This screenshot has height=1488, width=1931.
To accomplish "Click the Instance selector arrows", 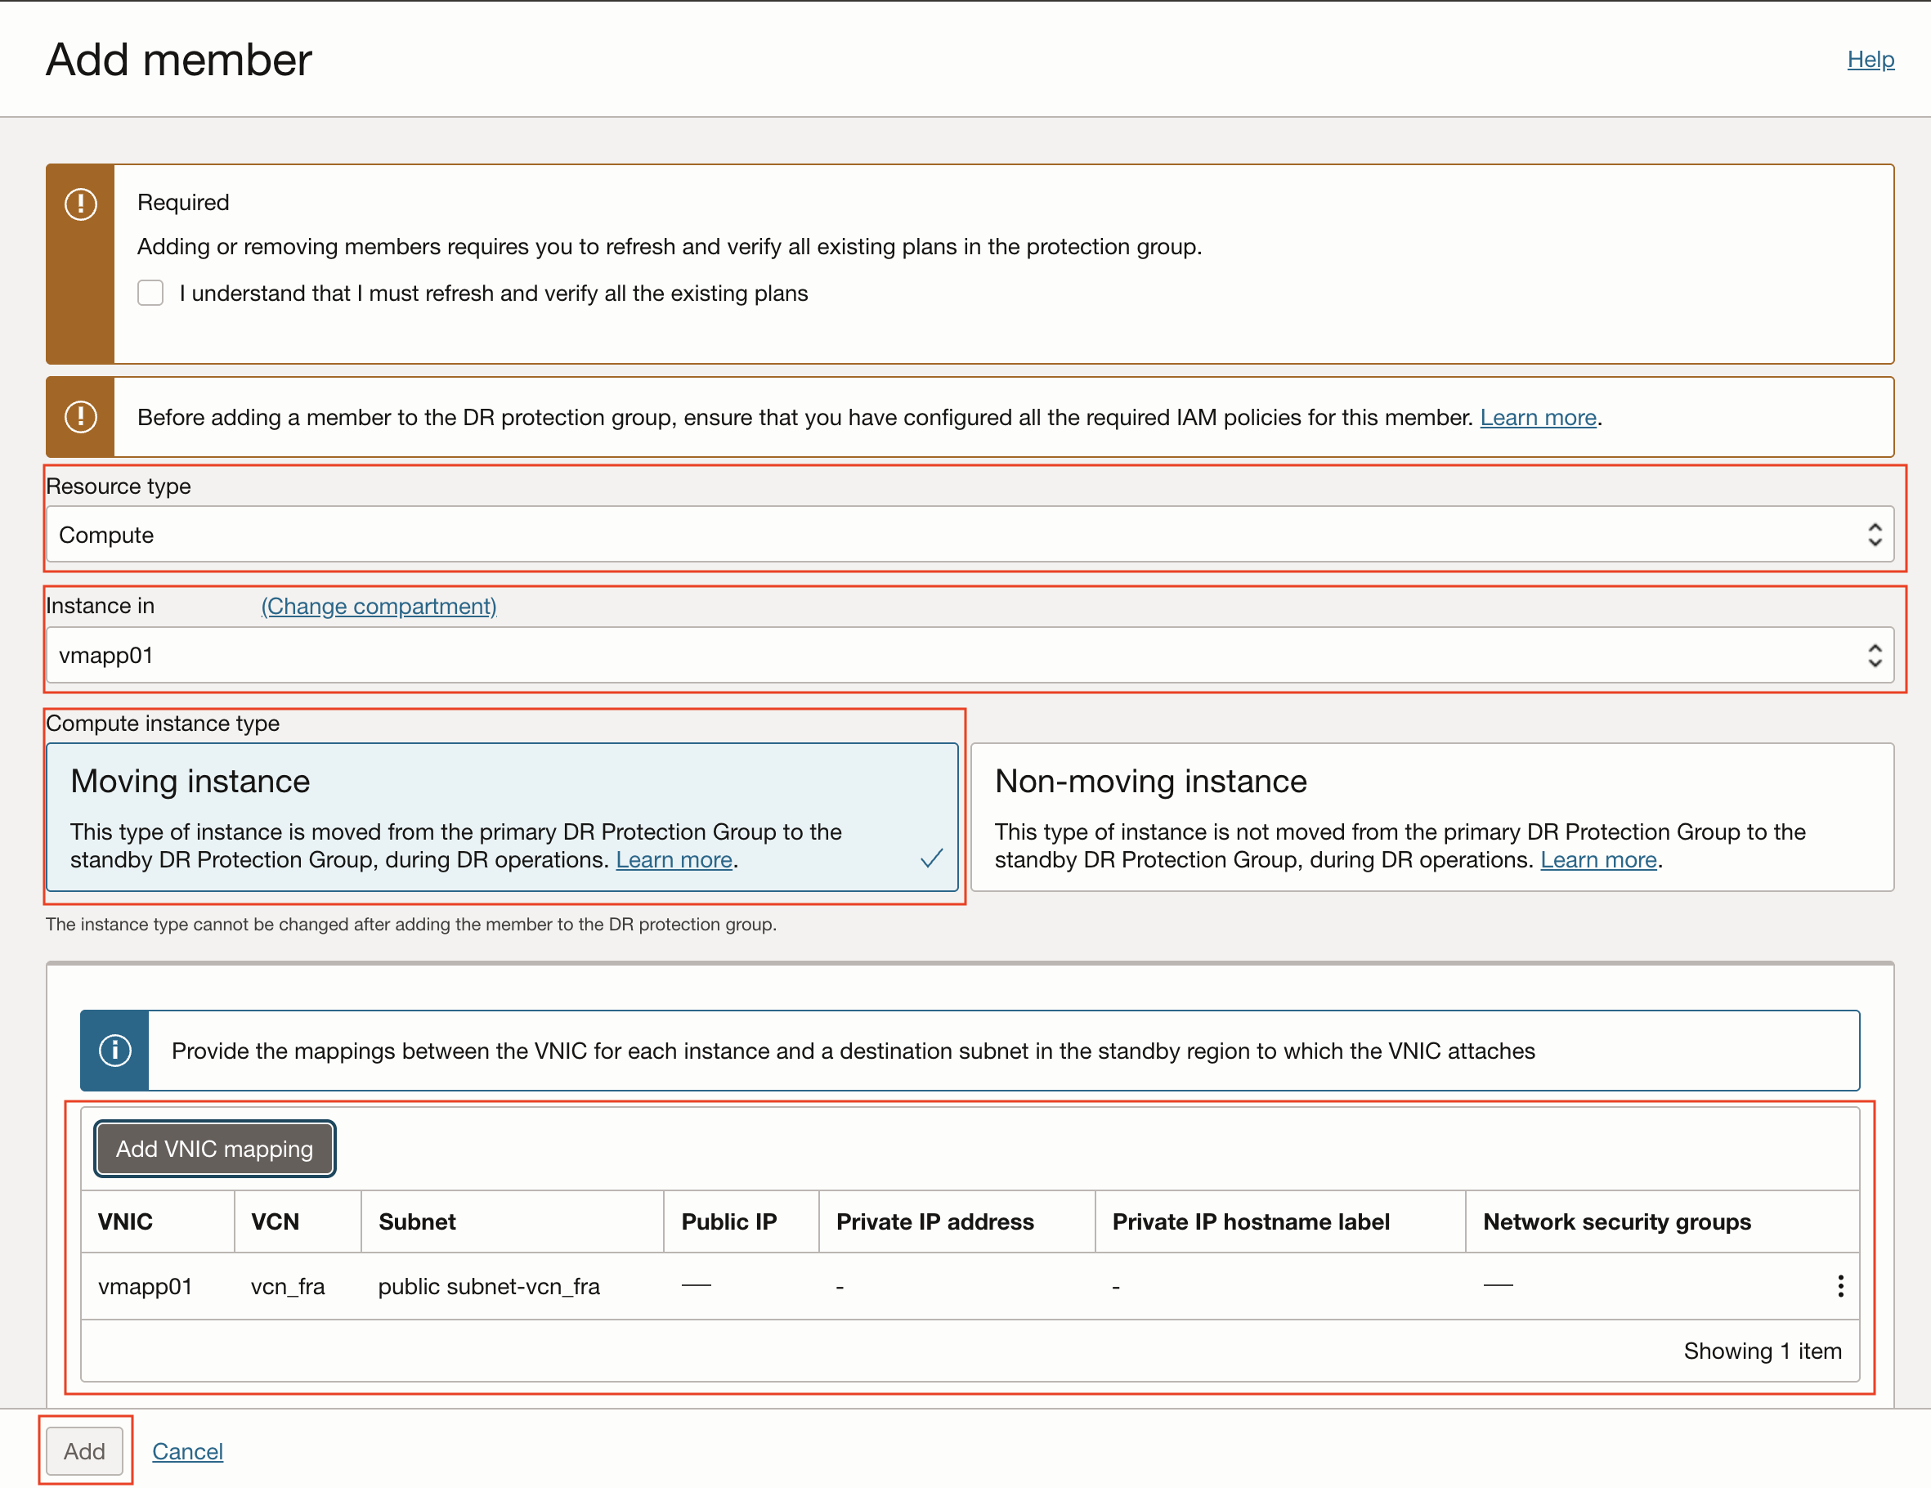I will coord(1874,655).
